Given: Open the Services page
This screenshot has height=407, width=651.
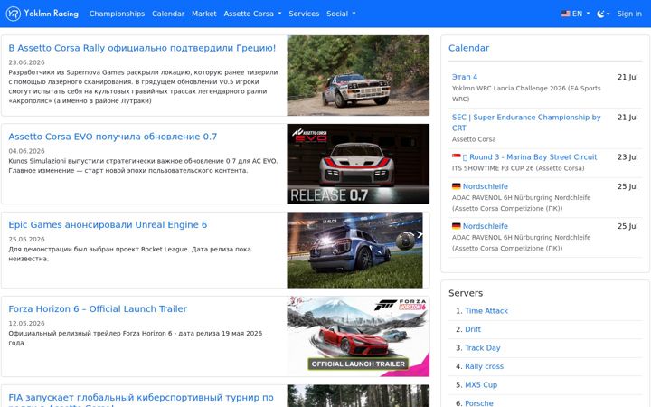Looking at the screenshot, I should point(304,14).
